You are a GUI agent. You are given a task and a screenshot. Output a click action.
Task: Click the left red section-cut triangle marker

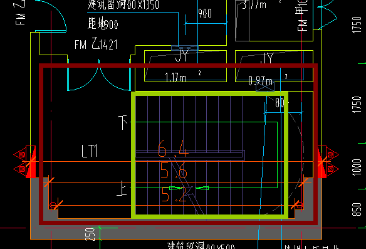(24, 162)
